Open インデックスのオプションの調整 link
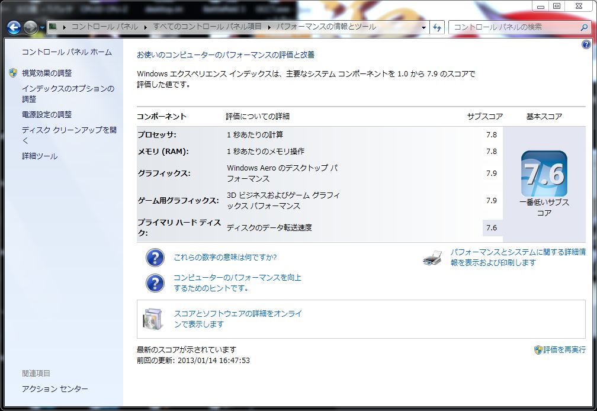The width and height of the screenshot is (597, 411). click(x=68, y=94)
